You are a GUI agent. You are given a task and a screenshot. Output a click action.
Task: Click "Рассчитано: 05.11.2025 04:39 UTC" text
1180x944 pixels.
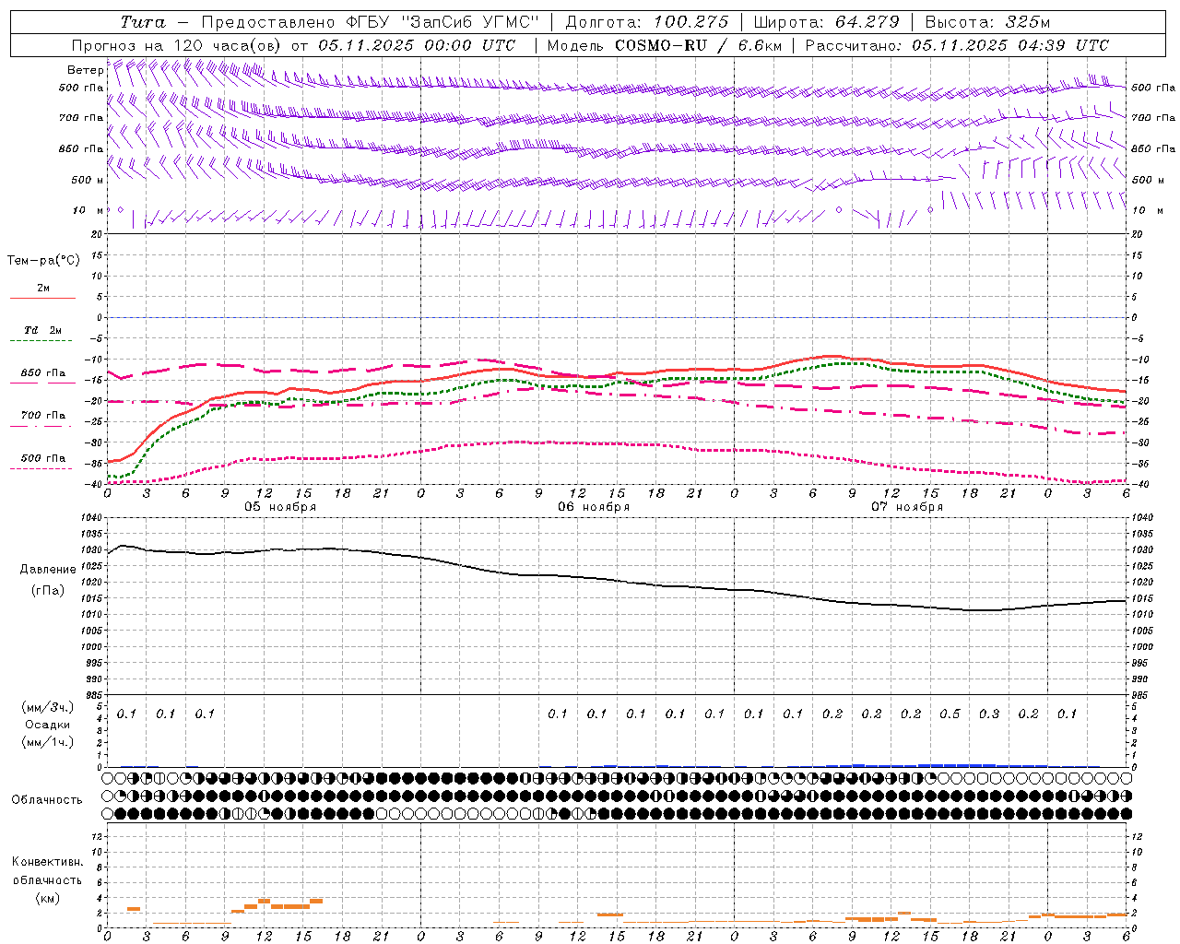pyautogui.click(x=957, y=45)
